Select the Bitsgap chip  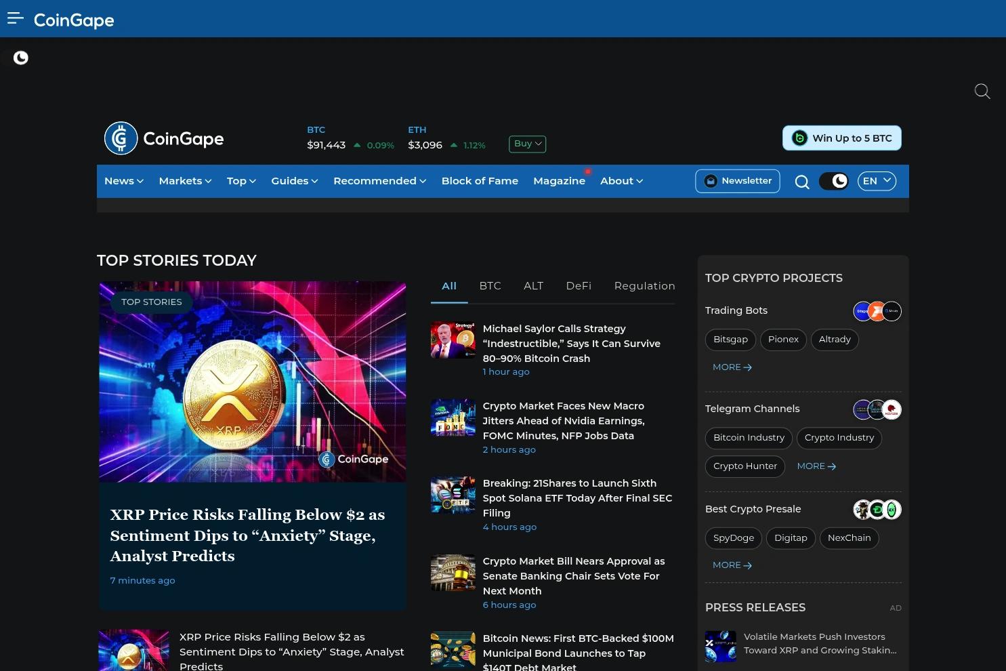click(x=730, y=340)
